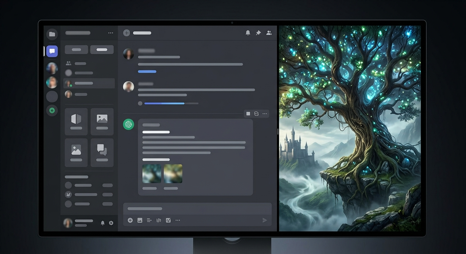466x254 pixels.
Task: Open the row with the people group icon
Action: (x=89, y=63)
